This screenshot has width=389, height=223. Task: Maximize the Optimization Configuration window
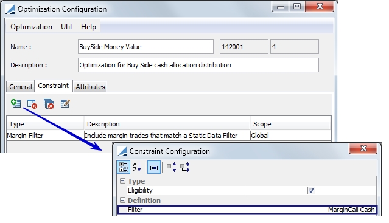[x=297, y=6]
